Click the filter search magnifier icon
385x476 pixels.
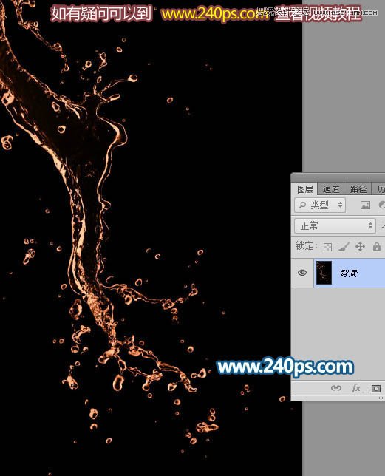click(302, 205)
